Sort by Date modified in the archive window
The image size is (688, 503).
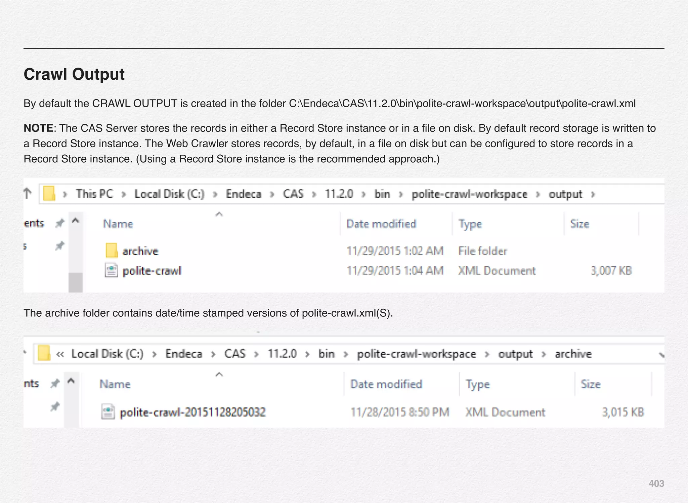[386, 384]
